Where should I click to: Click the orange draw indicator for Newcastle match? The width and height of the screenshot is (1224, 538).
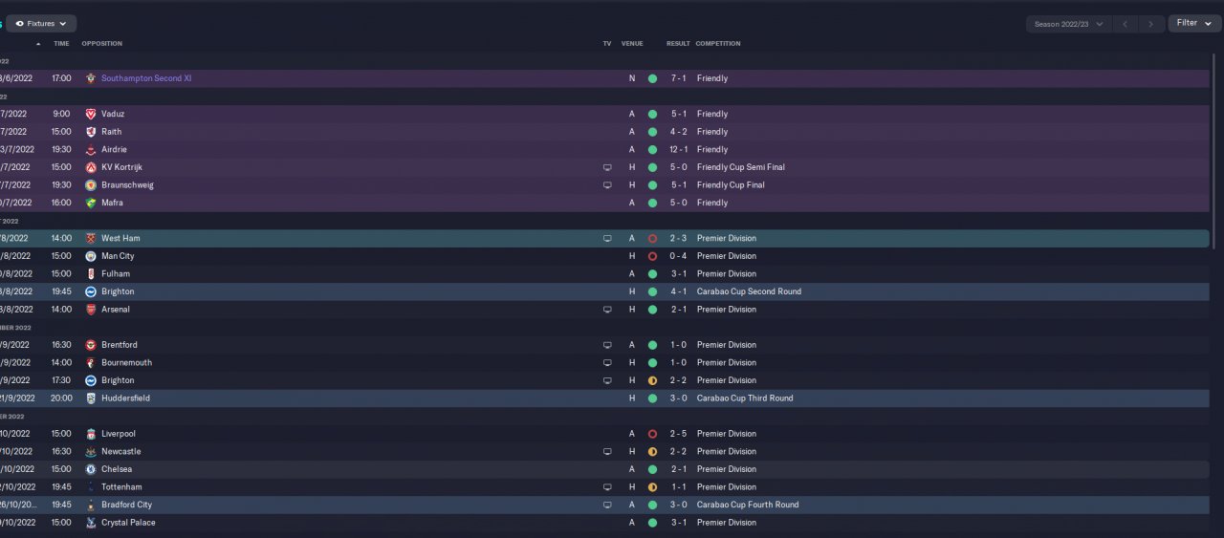point(652,452)
